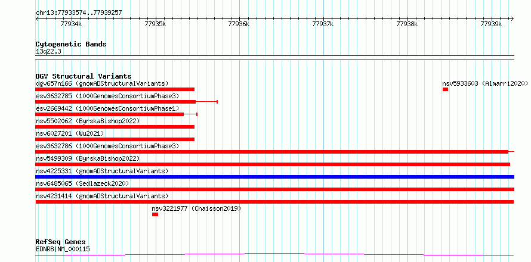Click the red bar under esv2669442
531x262 pixels.
116,114
